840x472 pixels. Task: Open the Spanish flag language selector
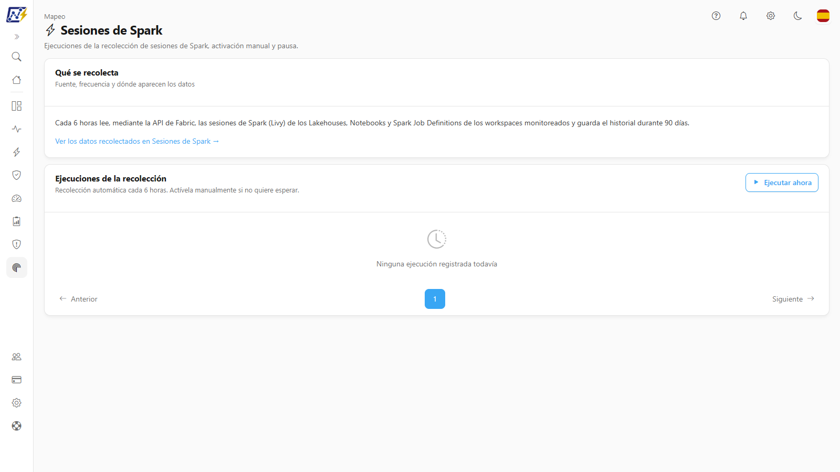pos(823,16)
